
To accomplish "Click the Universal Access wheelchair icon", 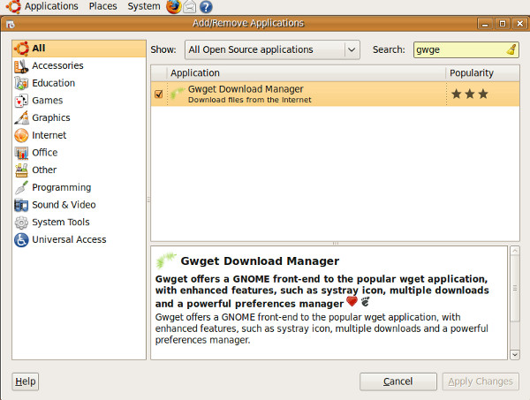I will pos(21,240).
